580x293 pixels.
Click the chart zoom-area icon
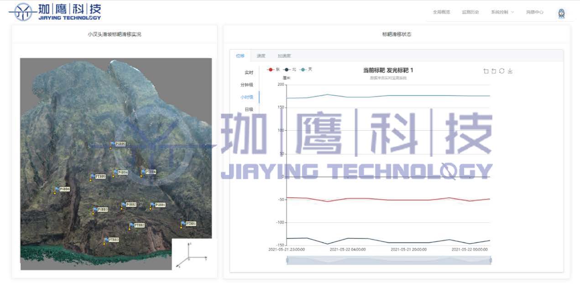tap(486, 71)
